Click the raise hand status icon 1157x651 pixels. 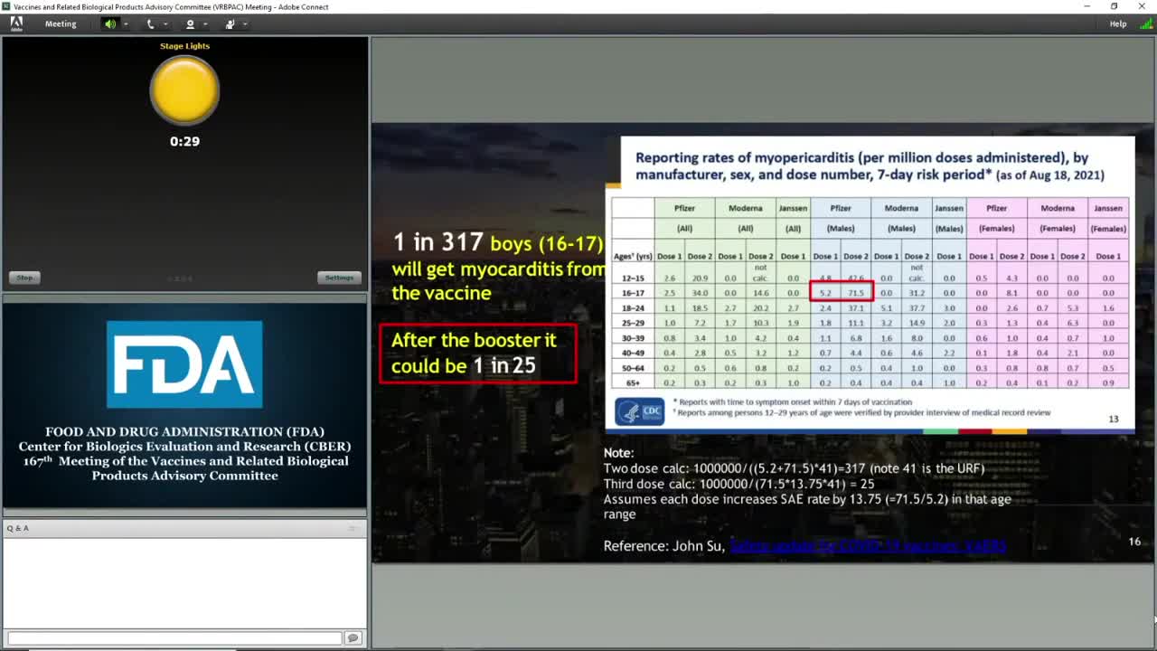(230, 24)
